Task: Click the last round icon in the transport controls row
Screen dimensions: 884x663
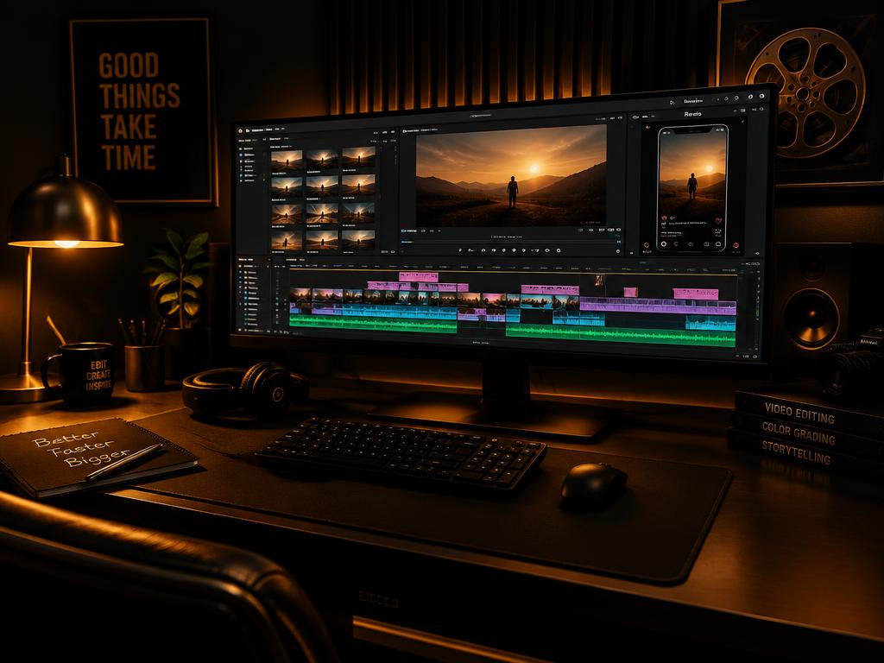Action: pos(559,251)
